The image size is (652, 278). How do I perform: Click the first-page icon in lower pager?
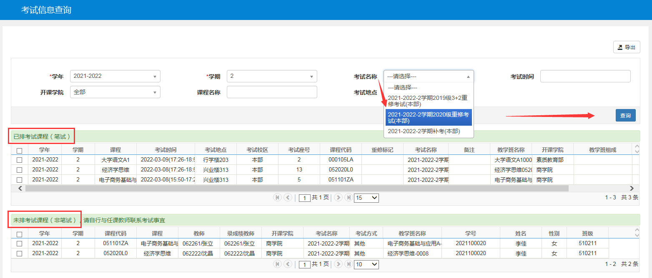click(278, 264)
